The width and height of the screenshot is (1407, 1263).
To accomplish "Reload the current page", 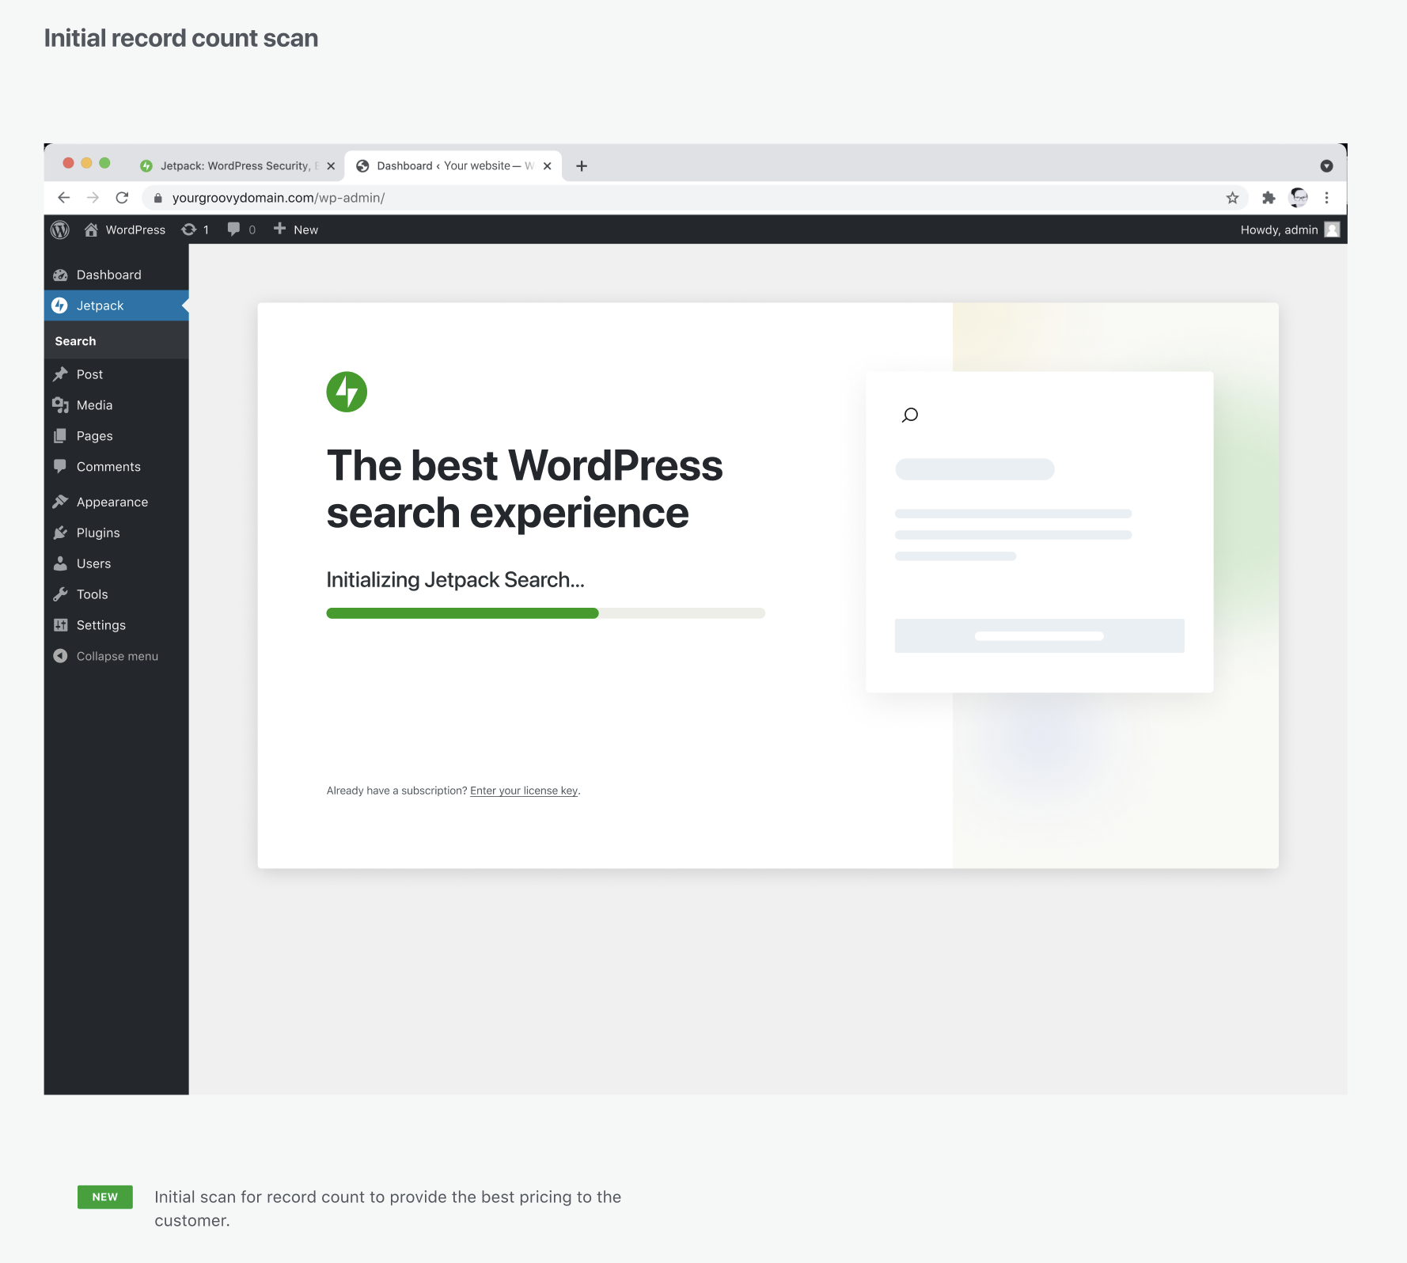I will (x=122, y=198).
